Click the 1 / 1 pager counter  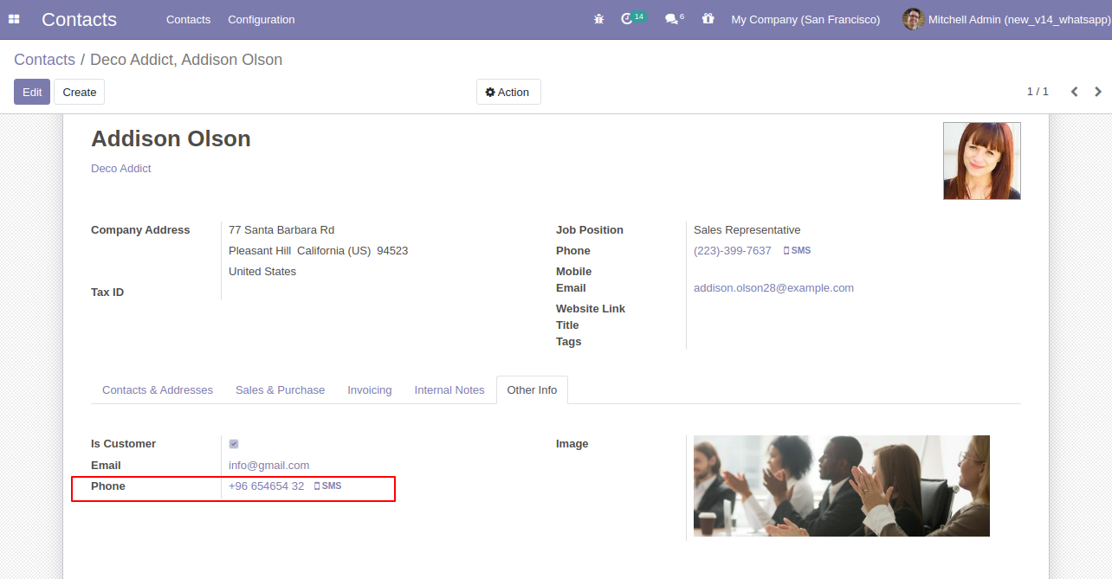point(1038,92)
